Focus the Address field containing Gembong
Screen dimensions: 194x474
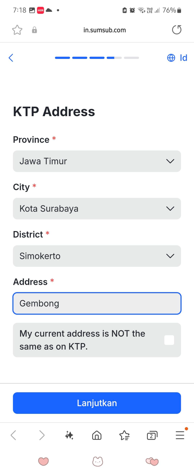97,303
